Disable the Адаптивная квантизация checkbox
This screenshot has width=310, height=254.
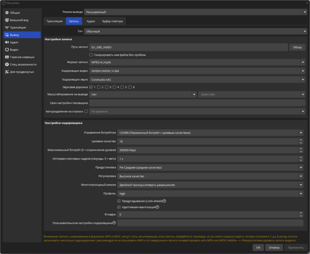tap(119, 207)
